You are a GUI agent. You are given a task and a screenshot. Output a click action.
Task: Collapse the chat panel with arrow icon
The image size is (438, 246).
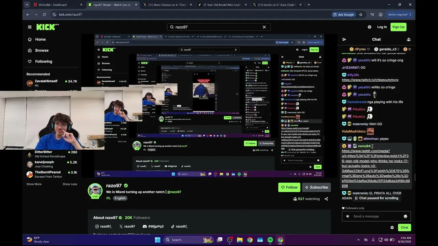(x=344, y=39)
